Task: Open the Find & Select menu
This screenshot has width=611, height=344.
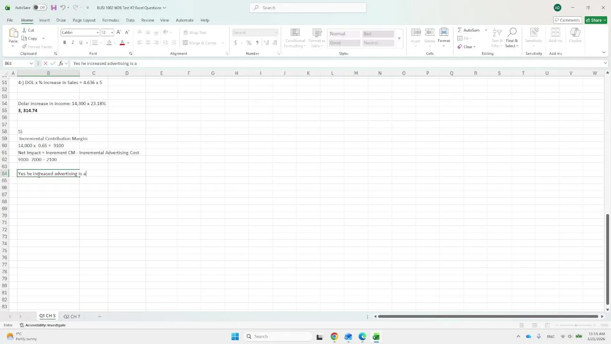Action: pos(512,37)
